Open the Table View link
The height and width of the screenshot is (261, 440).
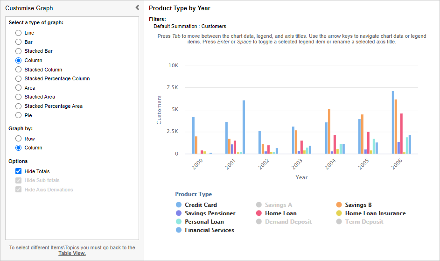[x=72, y=254]
